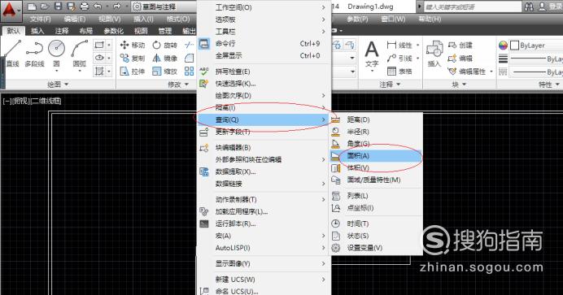Click 加载应用程序(L)... menu entry
This screenshot has width=563, height=295.
(264, 211)
